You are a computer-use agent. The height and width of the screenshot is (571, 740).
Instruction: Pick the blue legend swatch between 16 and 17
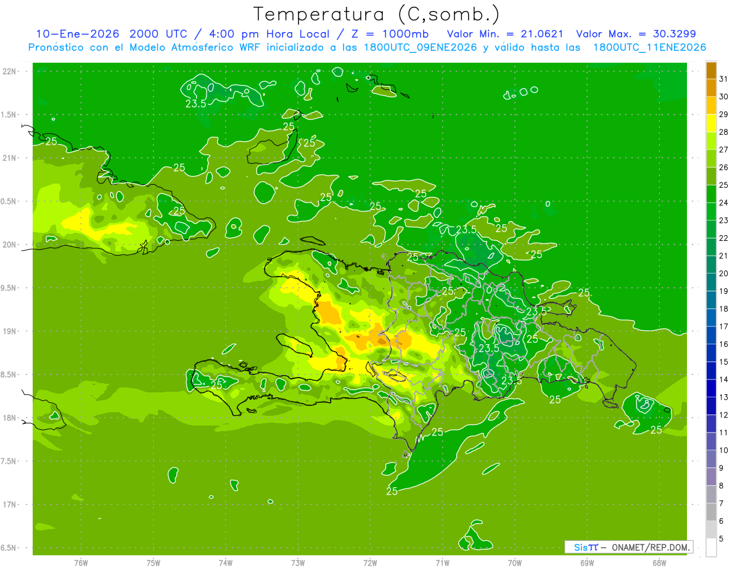tap(711, 335)
